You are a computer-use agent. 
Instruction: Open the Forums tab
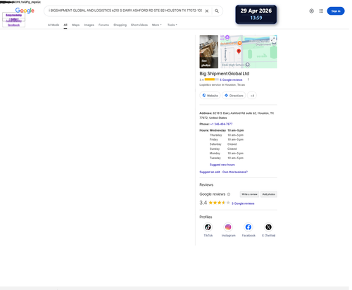[x=103, y=25]
